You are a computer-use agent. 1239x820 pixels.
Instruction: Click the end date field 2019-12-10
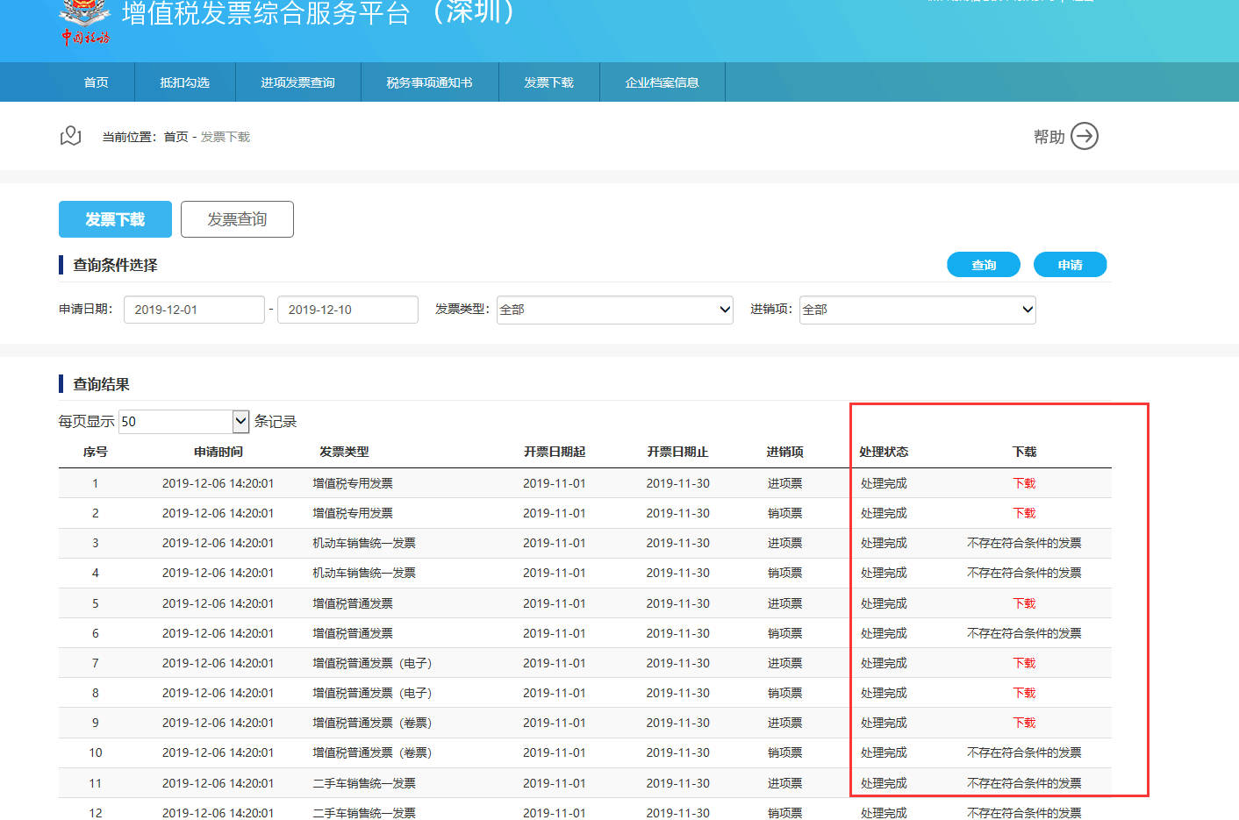[x=347, y=310]
